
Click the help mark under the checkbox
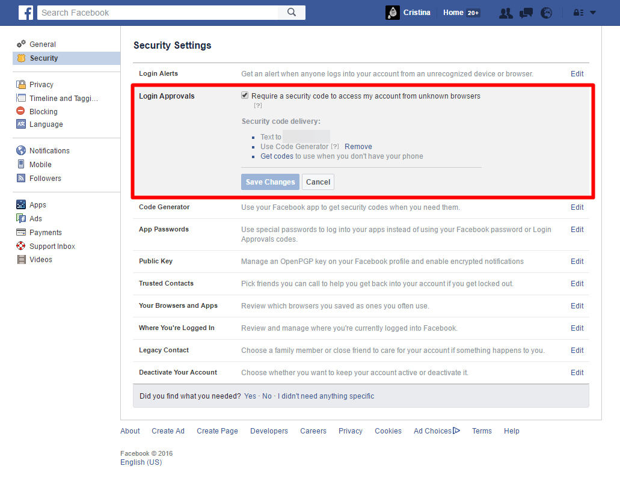coord(258,106)
